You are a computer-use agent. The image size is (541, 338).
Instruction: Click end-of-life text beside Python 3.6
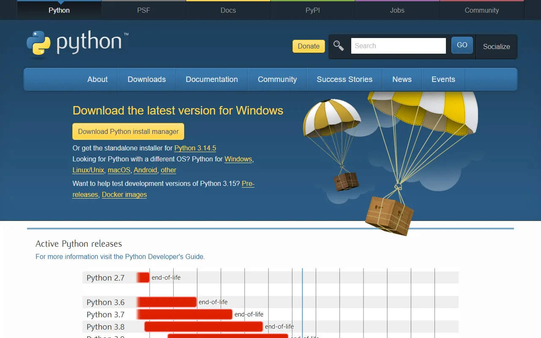[213, 302]
